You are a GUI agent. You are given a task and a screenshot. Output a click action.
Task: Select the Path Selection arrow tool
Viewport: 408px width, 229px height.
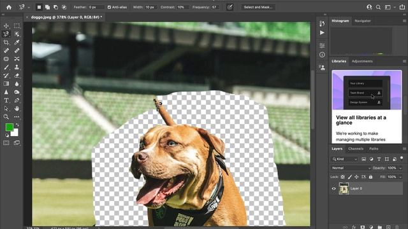6,109
